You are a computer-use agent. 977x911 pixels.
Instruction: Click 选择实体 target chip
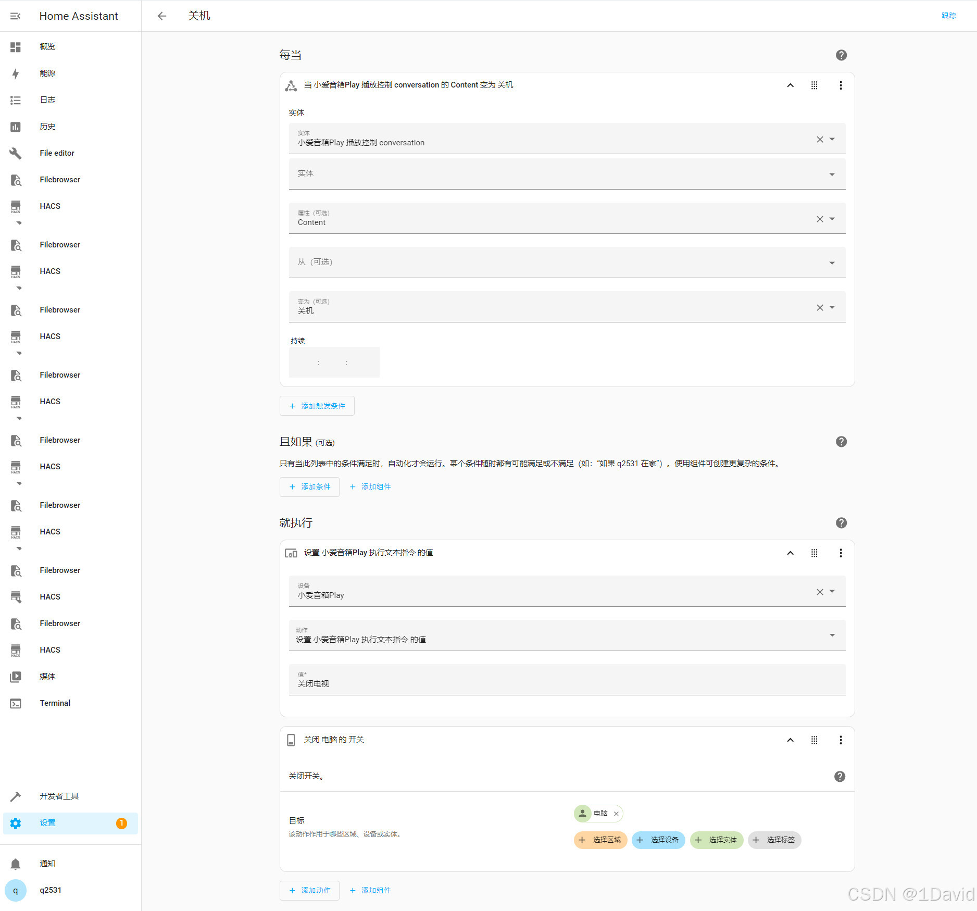point(717,840)
